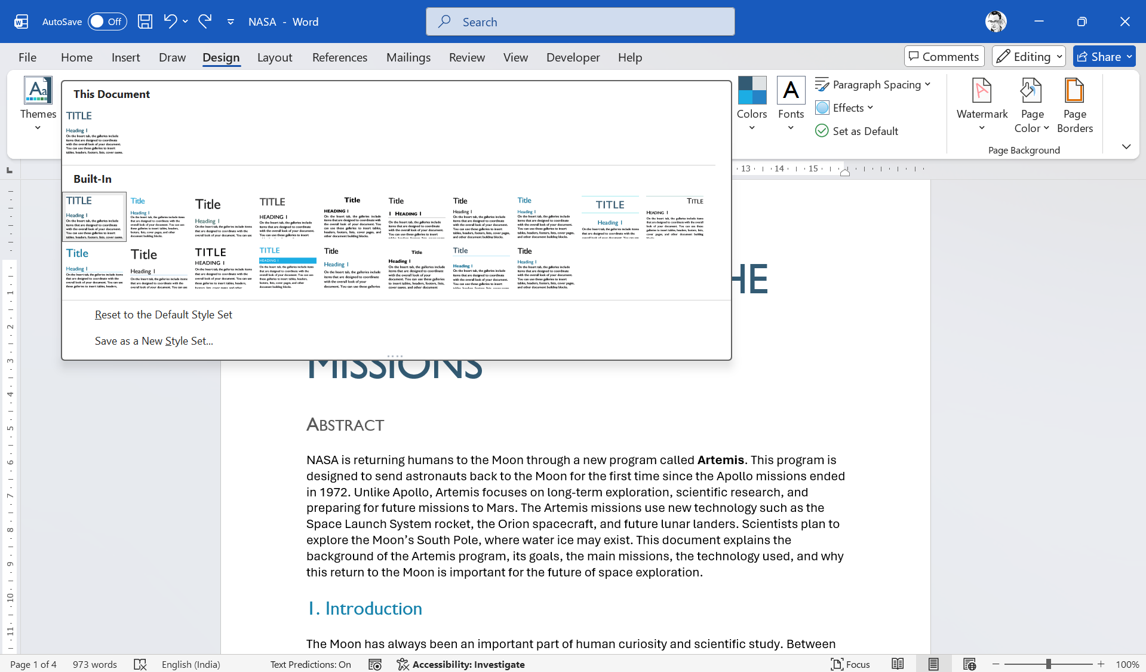Viewport: 1146px width, 672px height.
Task: Toggle Text Predictions setting
Action: coord(311,664)
